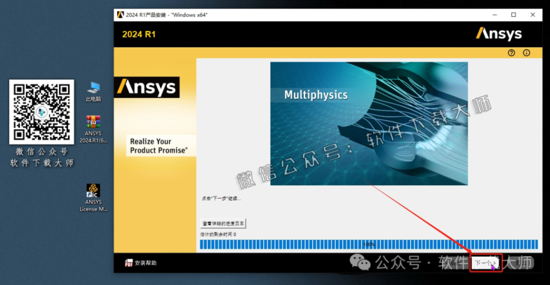550x285 pixels.
Task: Click the installation progress bar at 100%
Action: 368,244
